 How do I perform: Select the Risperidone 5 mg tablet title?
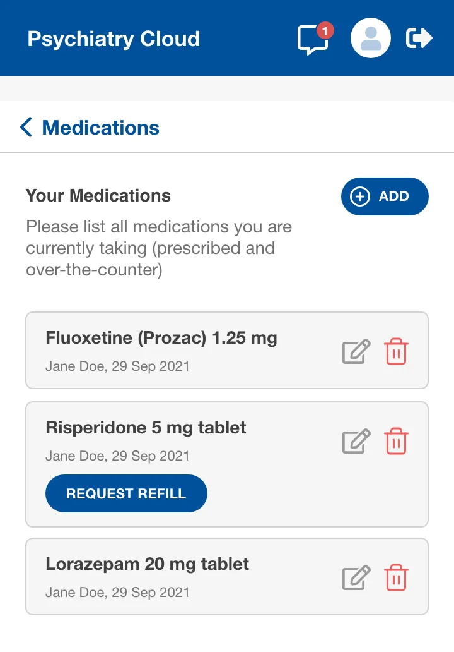(x=146, y=428)
